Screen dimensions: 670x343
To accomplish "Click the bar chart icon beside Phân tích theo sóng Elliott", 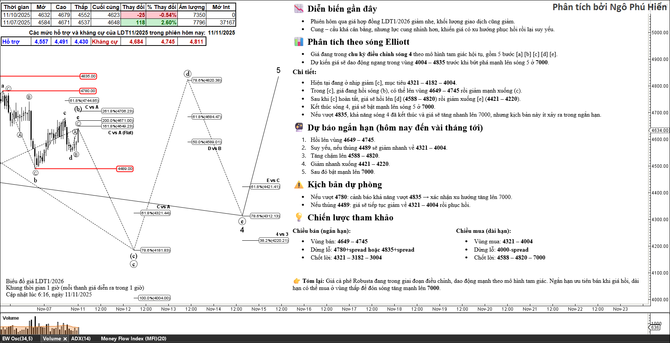I will click(x=299, y=42).
